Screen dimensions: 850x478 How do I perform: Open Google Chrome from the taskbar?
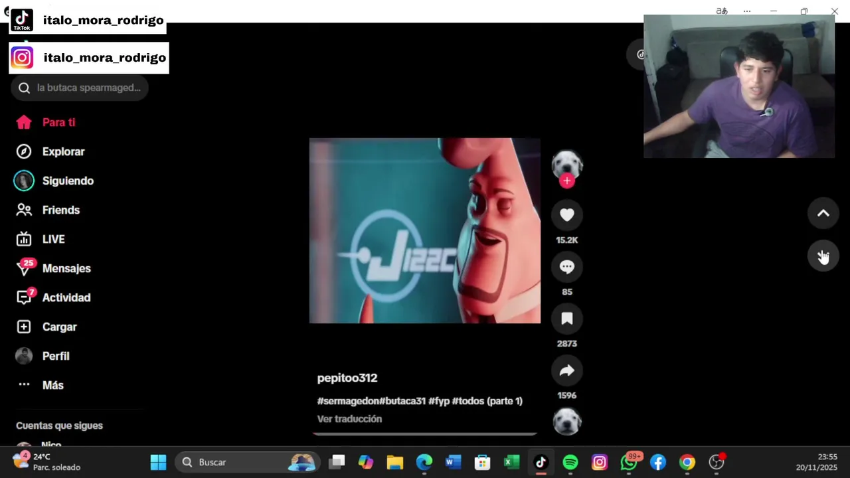tap(687, 462)
